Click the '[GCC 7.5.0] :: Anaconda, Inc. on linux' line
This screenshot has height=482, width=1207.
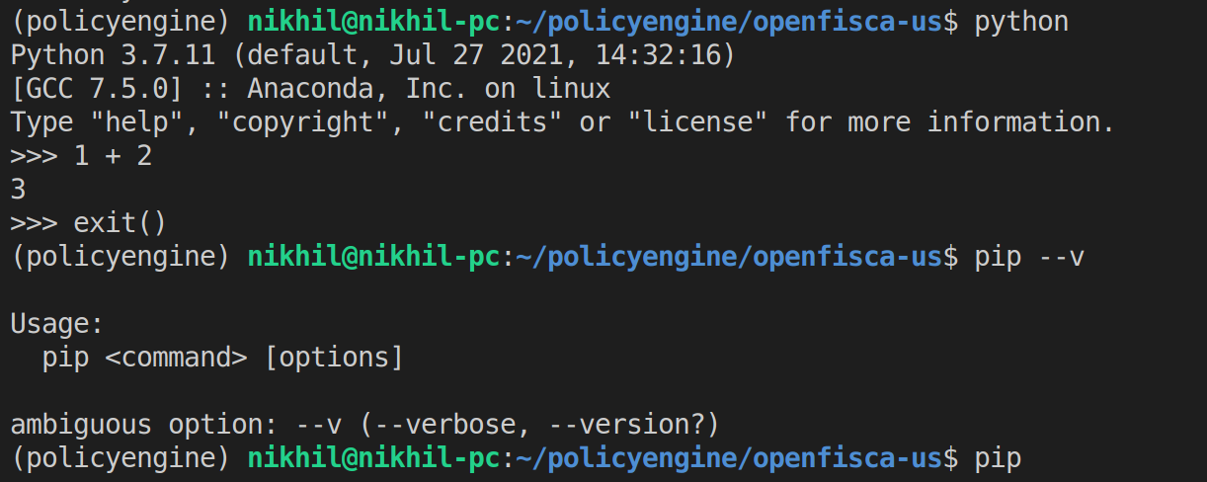311,89
